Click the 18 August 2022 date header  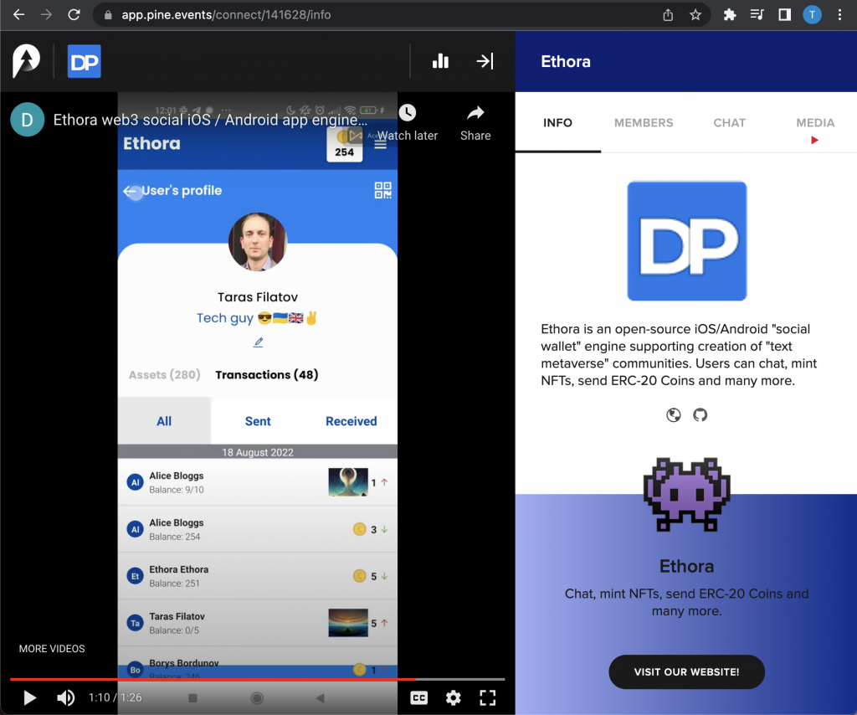(258, 452)
